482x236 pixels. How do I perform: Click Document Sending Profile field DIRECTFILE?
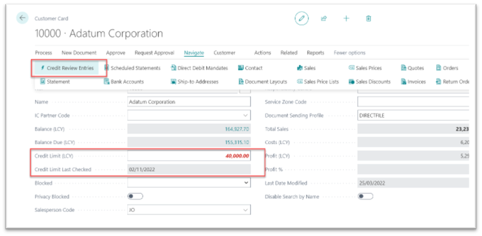[413, 115]
